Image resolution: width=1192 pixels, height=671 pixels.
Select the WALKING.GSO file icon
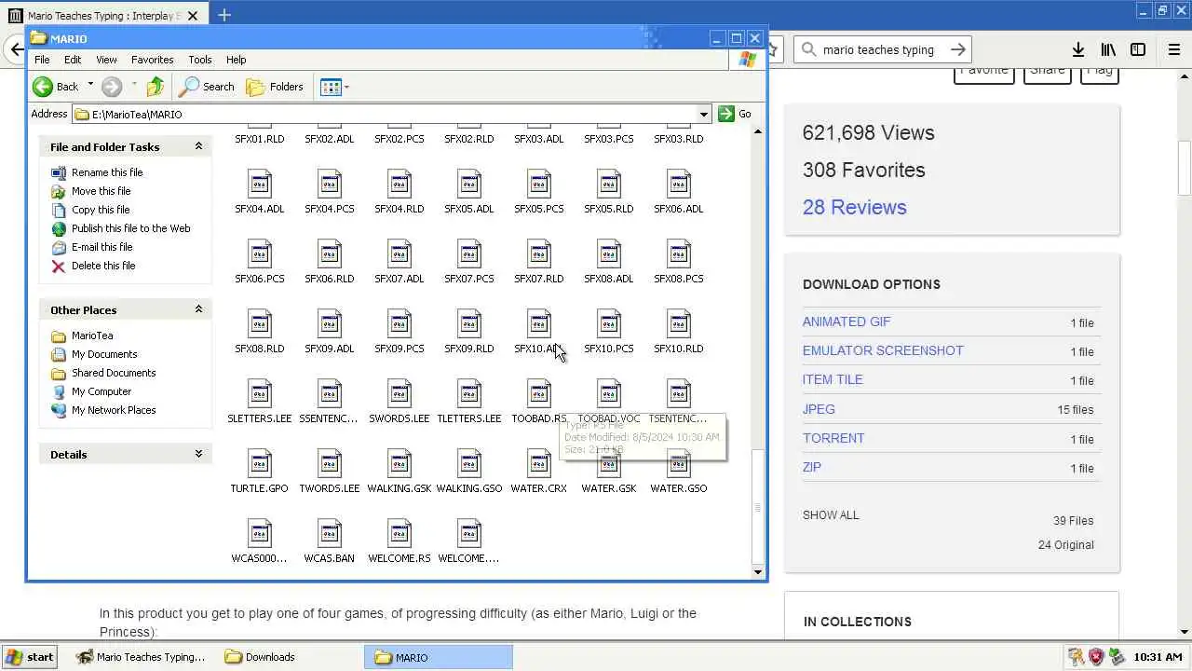coord(469,464)
